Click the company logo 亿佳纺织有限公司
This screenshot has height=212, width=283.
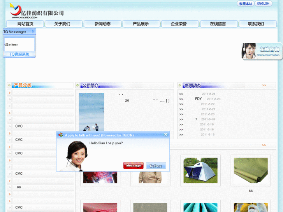[x=37, y=11]
